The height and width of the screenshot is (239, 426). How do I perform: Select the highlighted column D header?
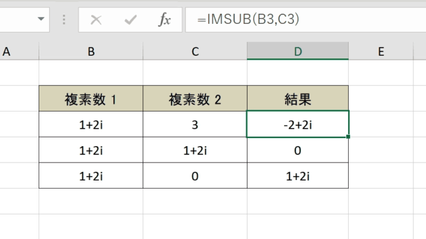(x=298, y=51)
